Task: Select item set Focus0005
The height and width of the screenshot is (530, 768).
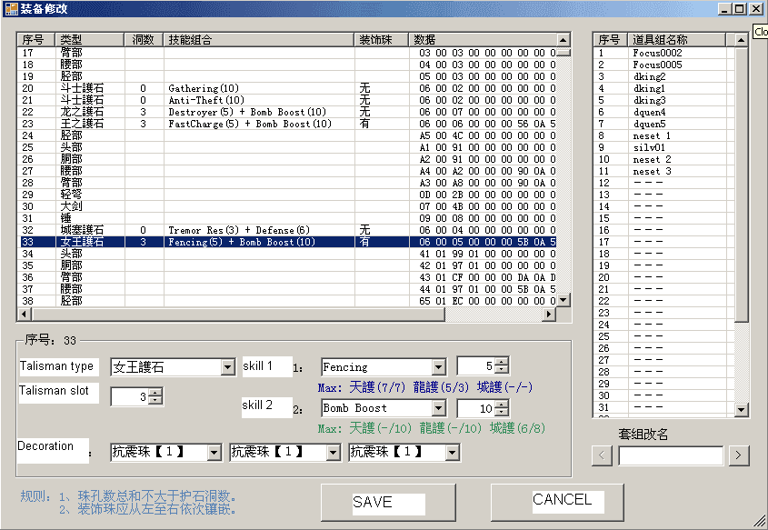Action: coord(663,65)
